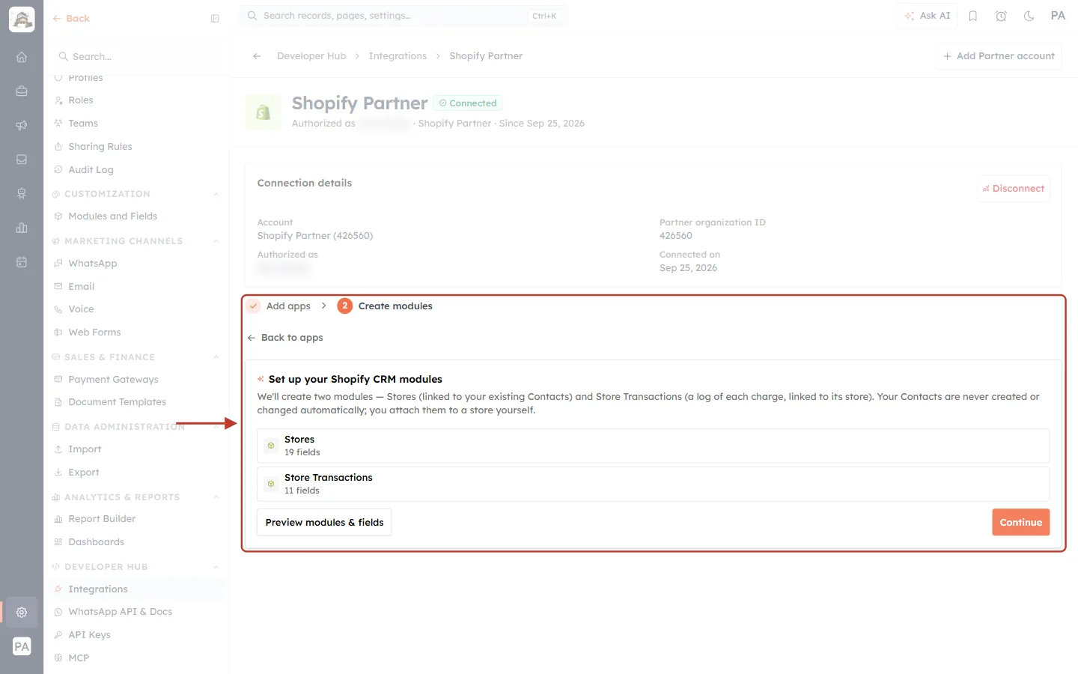Collapse the Marketing Channels section
Screen dimensions: 1078x674
[x=216, y=241]
